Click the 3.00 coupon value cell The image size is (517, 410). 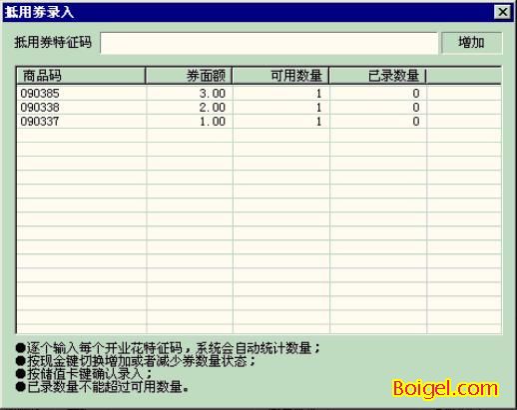click(x=190, y=93)
